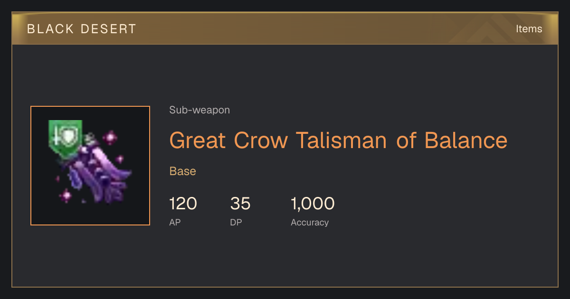Click the Sub-weapon category label
Viewport: 570px width, 299px height.
pyautogui.click(x=199, y=110)
